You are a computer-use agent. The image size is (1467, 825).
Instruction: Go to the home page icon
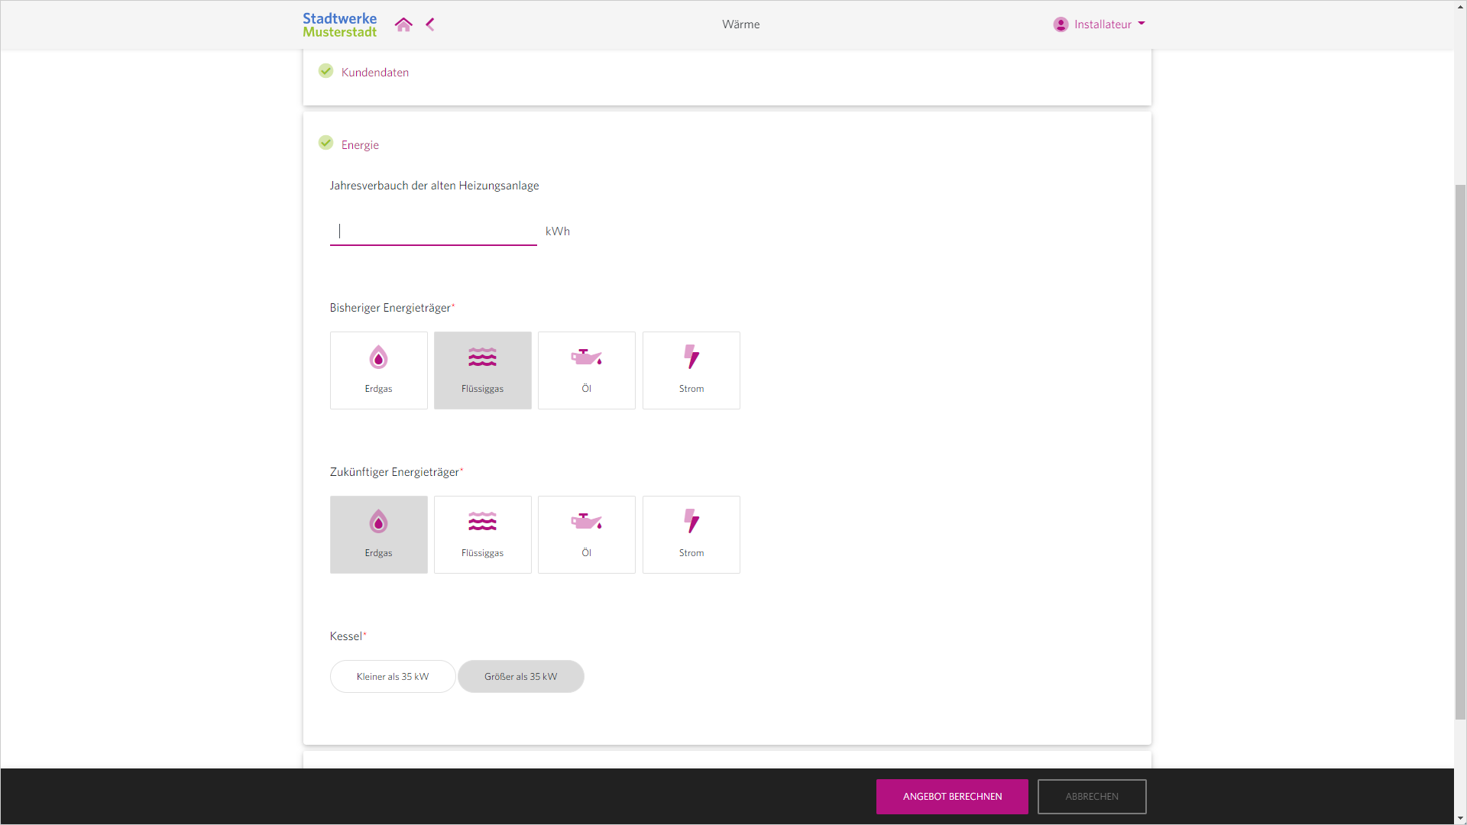403,24
